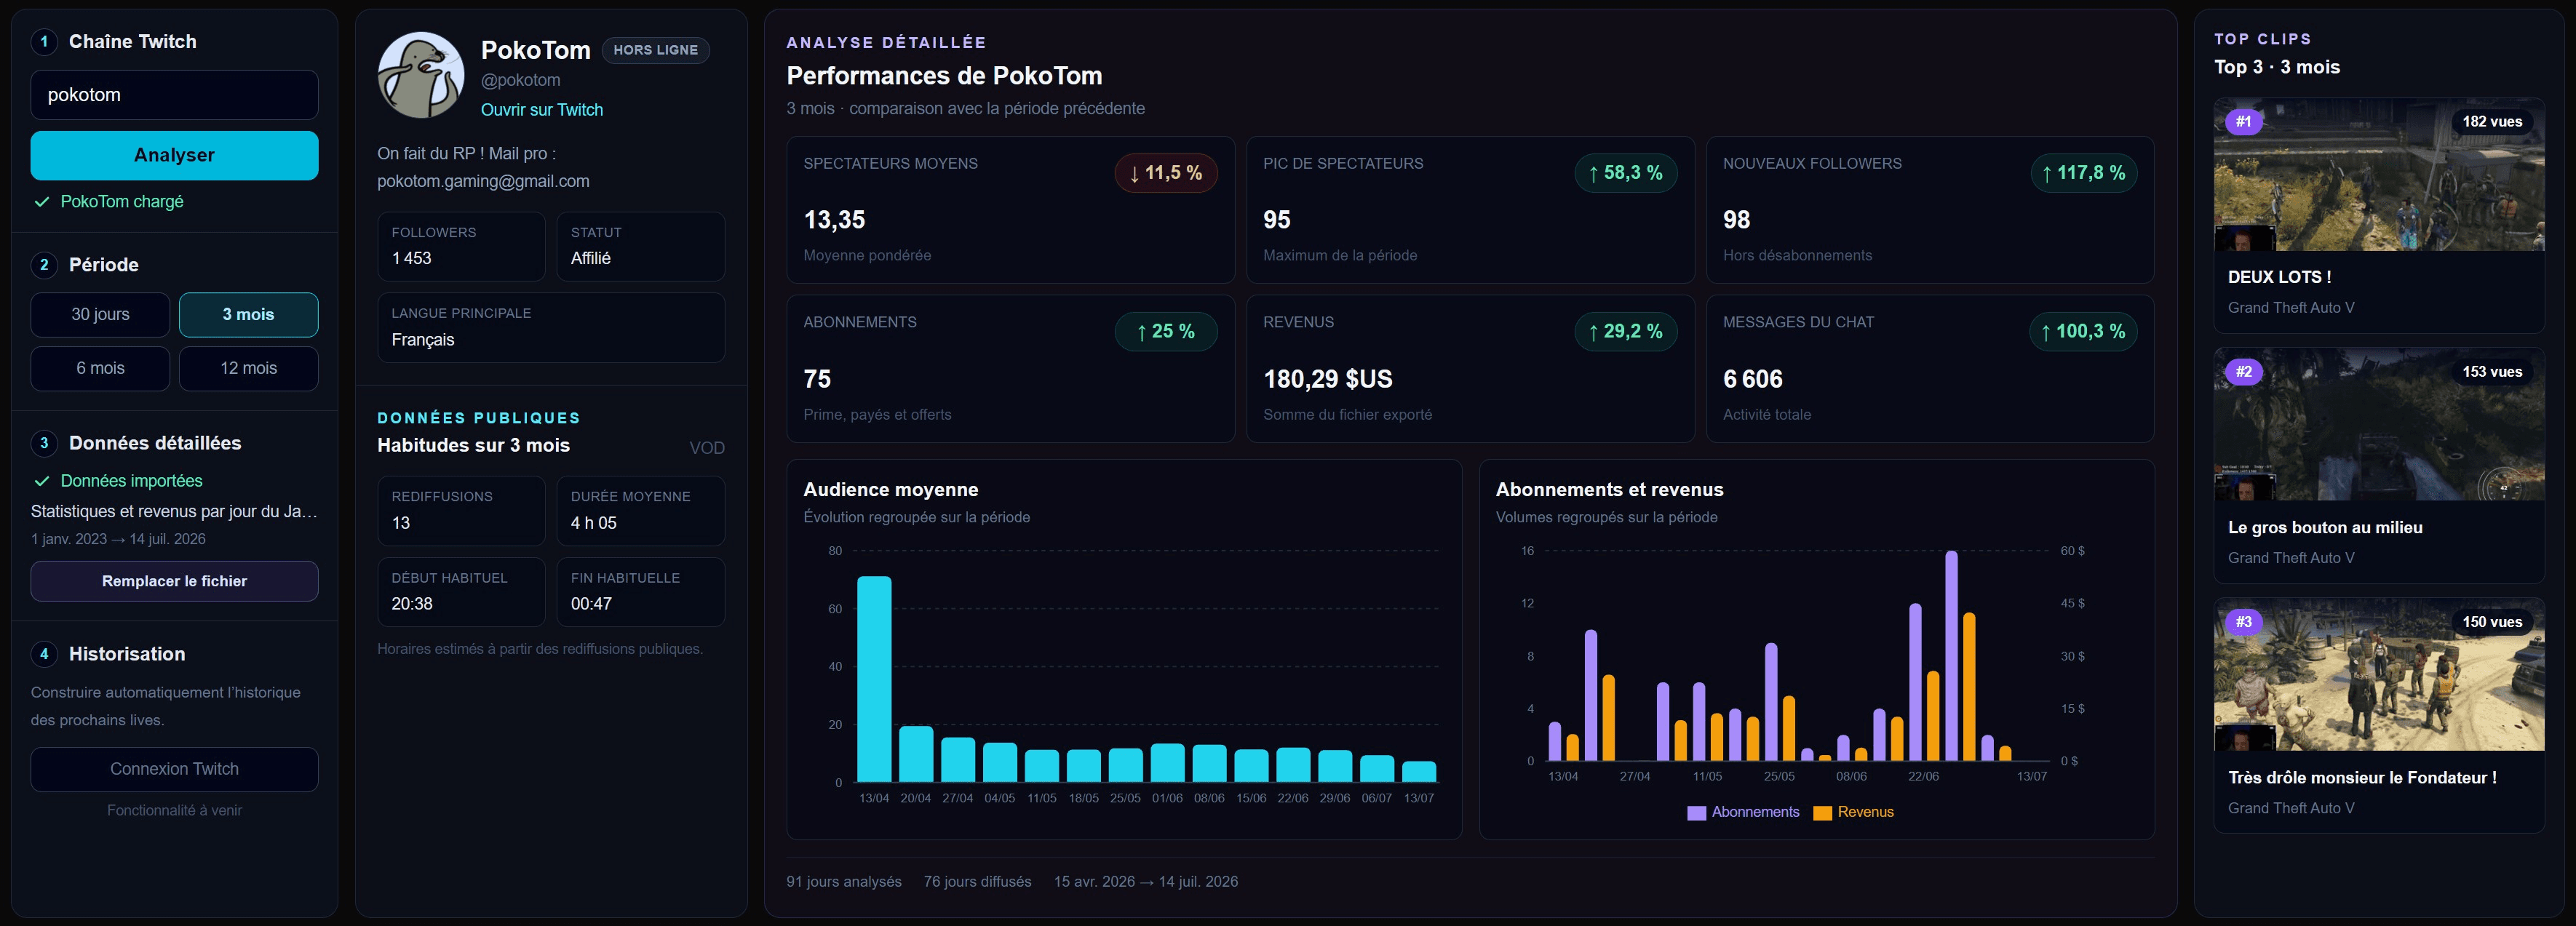Click the revenue value 180,29 $US

click(x=1328, y=379)
